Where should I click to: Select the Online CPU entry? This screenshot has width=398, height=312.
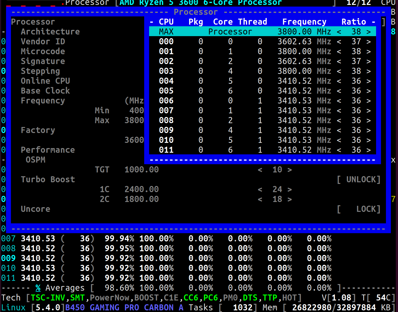point(45,81)
